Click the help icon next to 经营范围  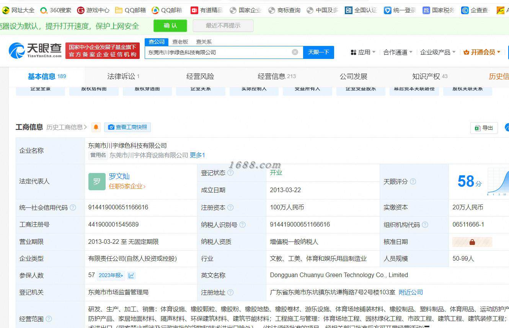click(x=49, y=319)
